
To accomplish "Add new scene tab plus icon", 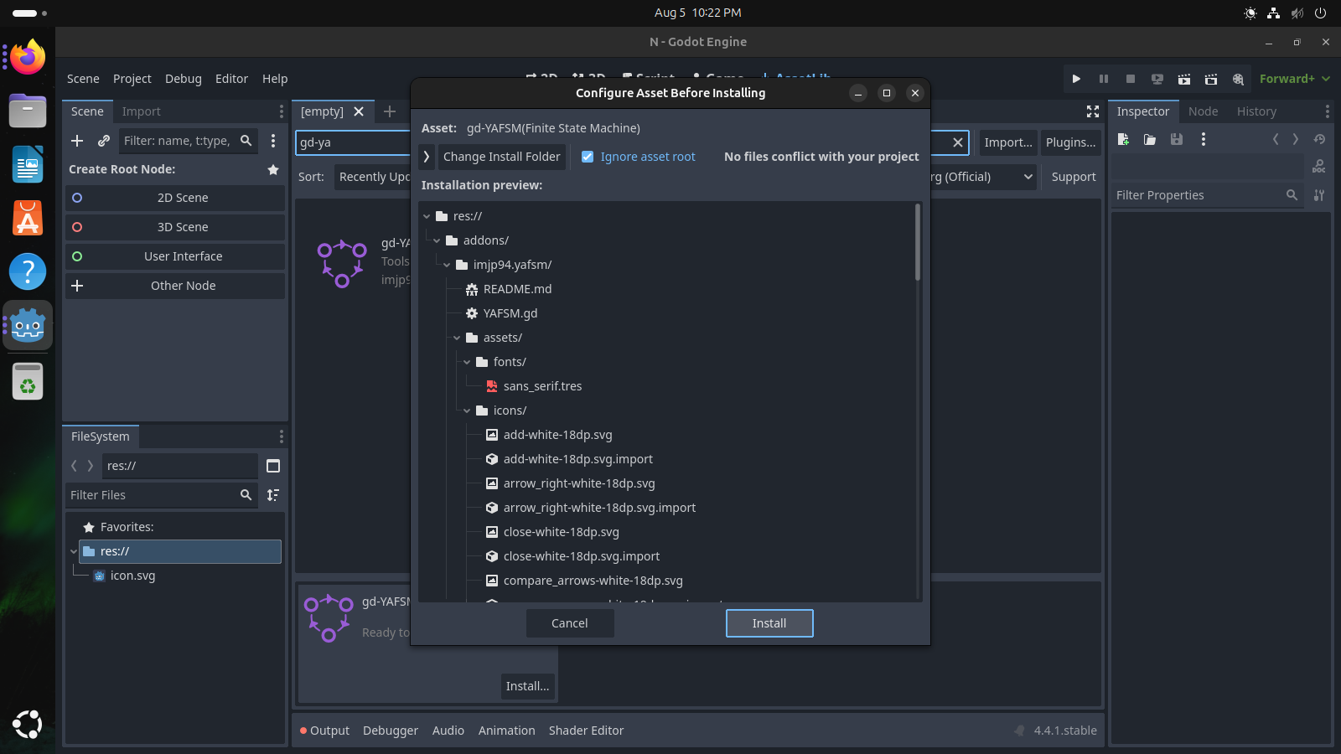I will click(389, 111).
